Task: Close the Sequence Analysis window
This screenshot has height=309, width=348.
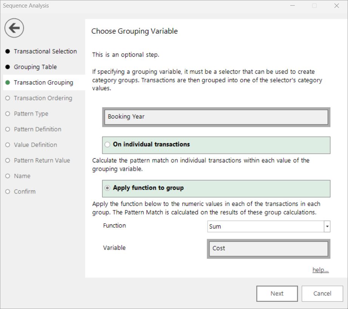Action: pyautogui.click(x=337, y=6)
